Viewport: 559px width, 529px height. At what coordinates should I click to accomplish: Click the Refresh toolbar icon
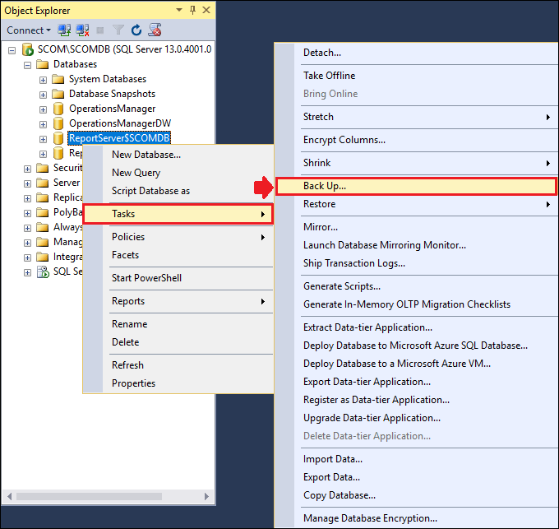136,30
